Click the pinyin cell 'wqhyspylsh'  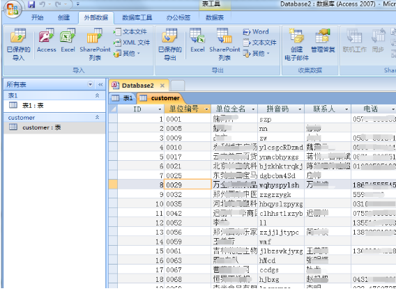click(x=281, y=185)
